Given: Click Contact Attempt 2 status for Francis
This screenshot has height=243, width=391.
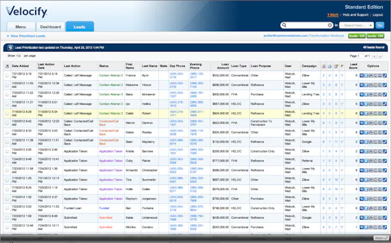Looking at the screenshot, I should click(x=111, y=76).
